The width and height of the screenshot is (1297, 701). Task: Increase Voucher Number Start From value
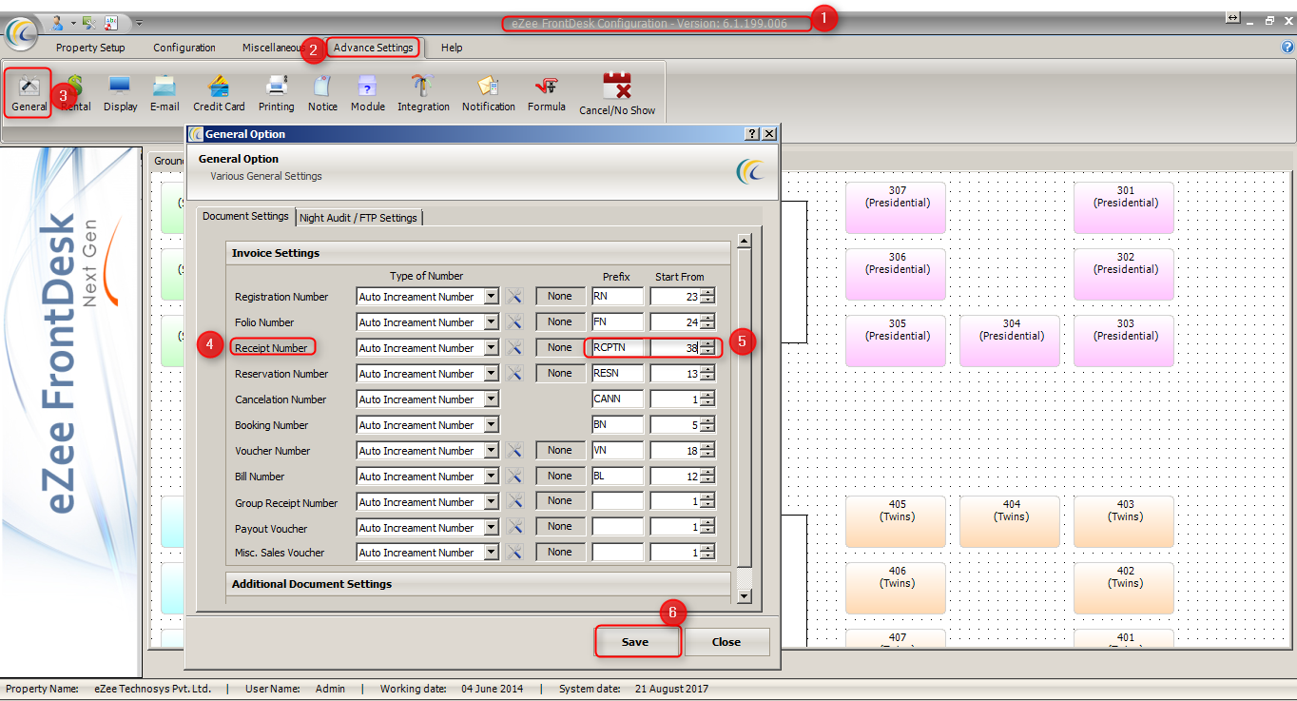click(707, 446)
